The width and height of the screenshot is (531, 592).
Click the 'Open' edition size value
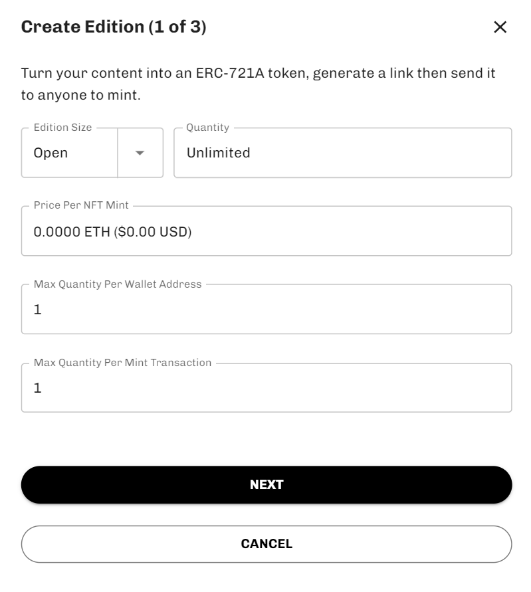pos(51,153)
